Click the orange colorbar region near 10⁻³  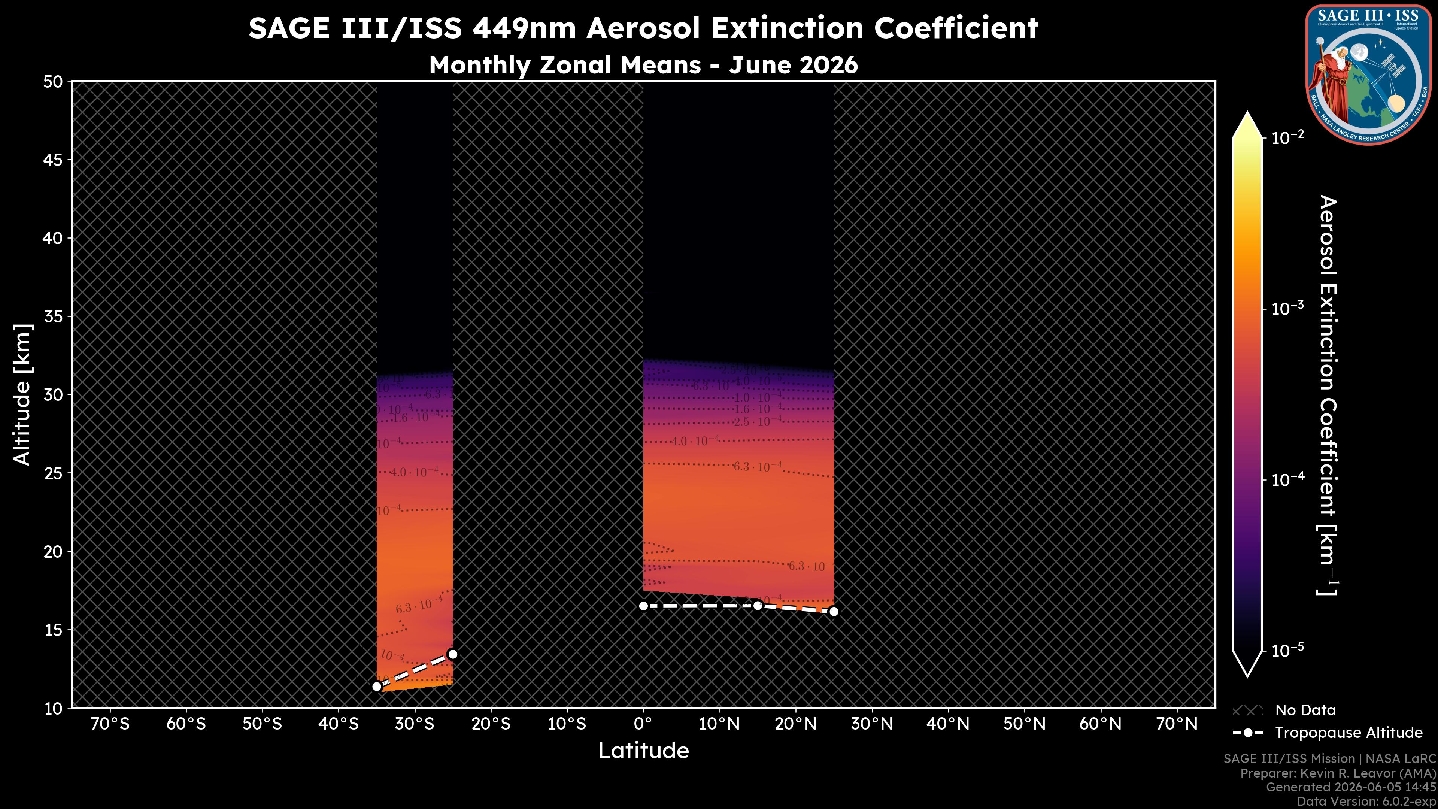(1248, 308)
